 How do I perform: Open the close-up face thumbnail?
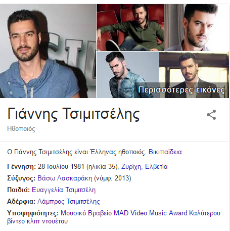[x=197, y=27]
